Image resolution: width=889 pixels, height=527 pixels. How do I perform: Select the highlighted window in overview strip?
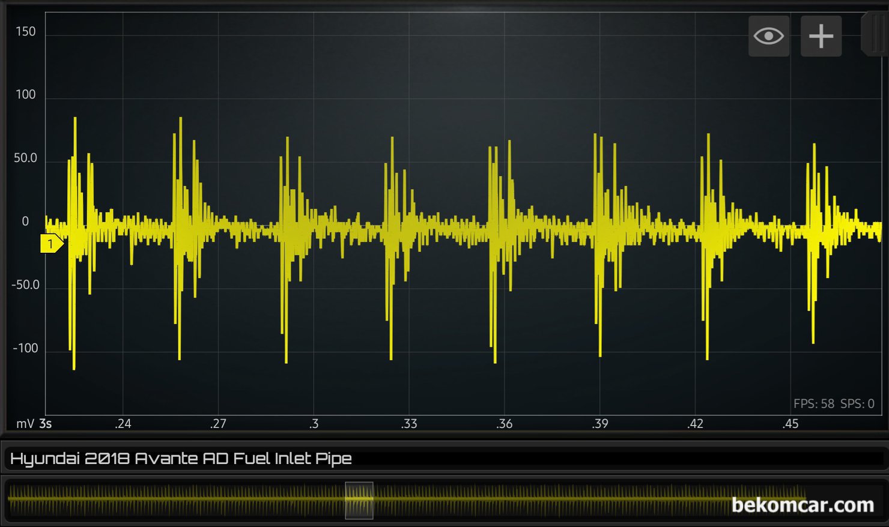(359, 500)
